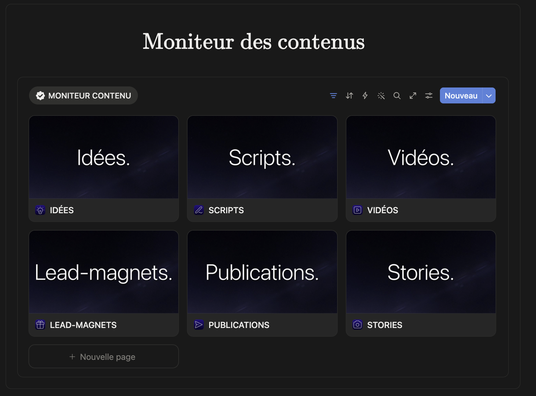
Task: Open the Stories. cover thumbnail
Action: (421, 272)
